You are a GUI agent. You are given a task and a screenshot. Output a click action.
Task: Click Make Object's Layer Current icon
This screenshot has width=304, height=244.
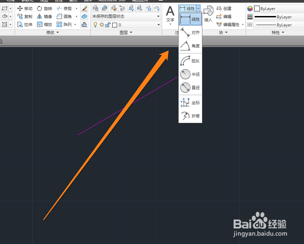tap(105, 8)
